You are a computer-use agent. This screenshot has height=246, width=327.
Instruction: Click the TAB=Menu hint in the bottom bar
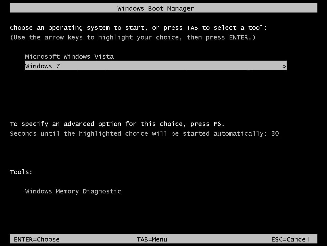click(x=152, y=239)
